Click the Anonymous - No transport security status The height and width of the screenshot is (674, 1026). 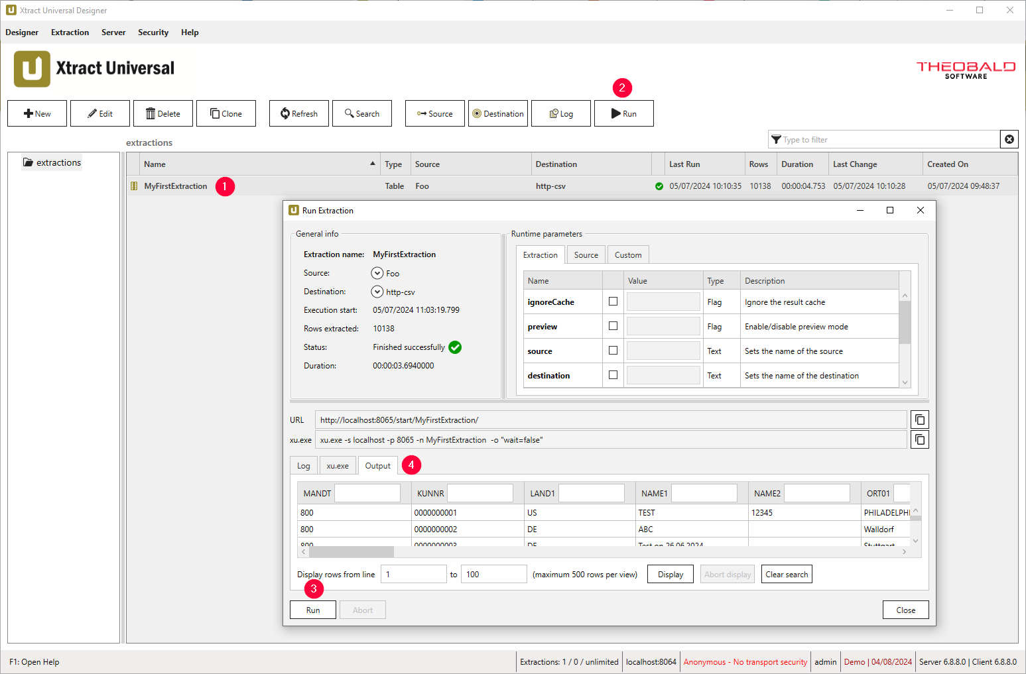(x=745, y=661)
